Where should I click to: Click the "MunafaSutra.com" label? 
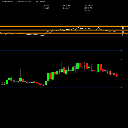(x=24, y=2)
